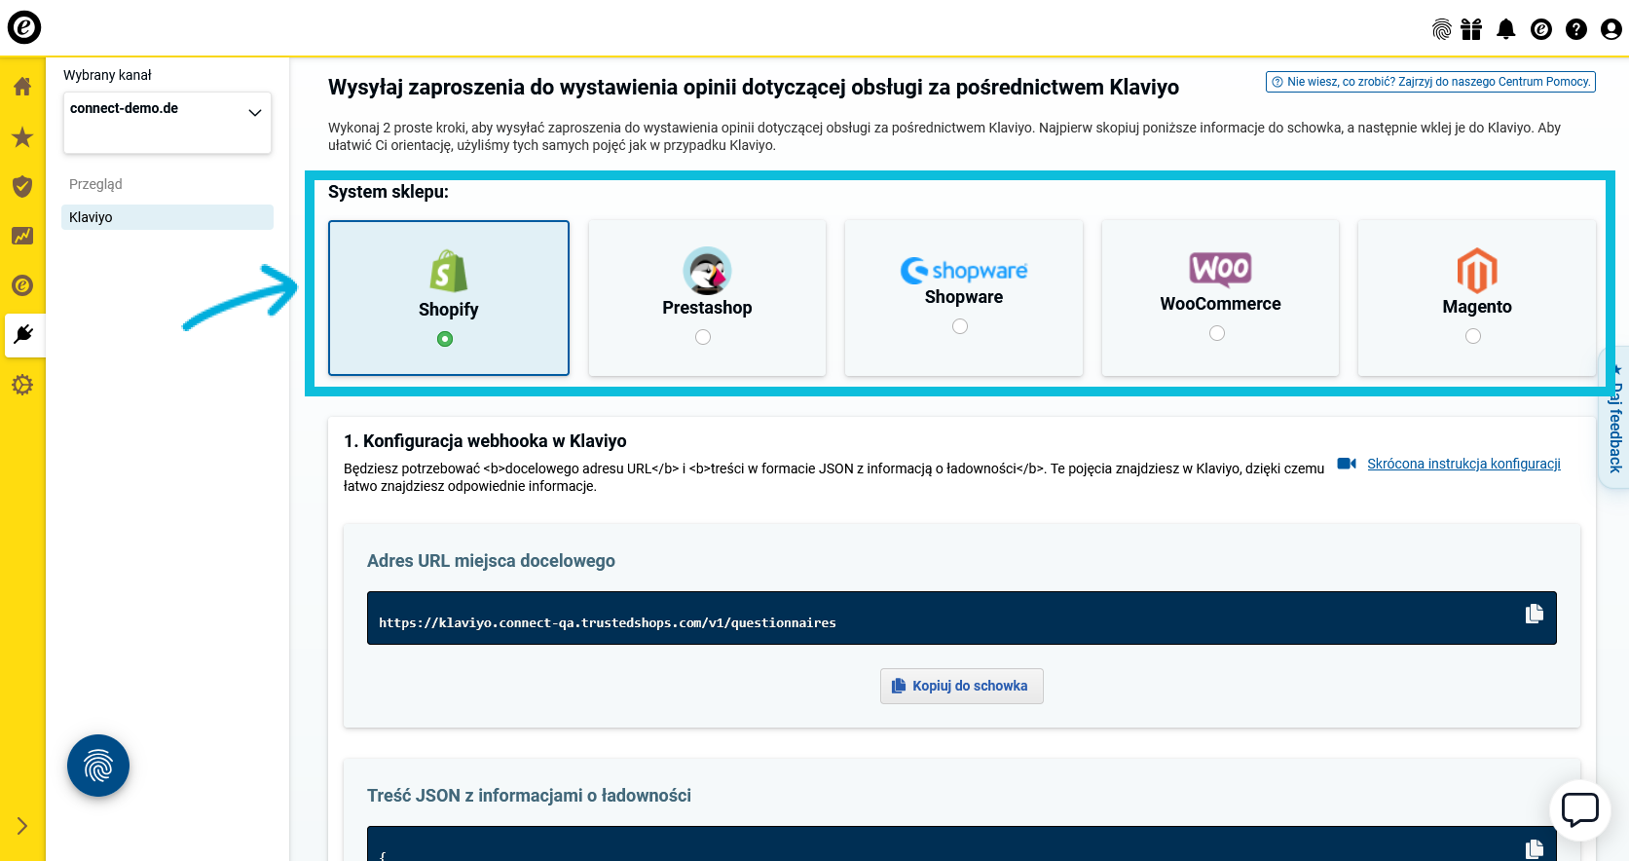Open the gift icon in the top bar
The image size is (1629, 861).
click(1471, 29)
